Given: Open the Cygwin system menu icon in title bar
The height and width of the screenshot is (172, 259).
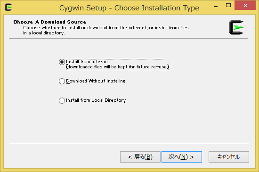Looking at the screenshot, I should [8, 7].
